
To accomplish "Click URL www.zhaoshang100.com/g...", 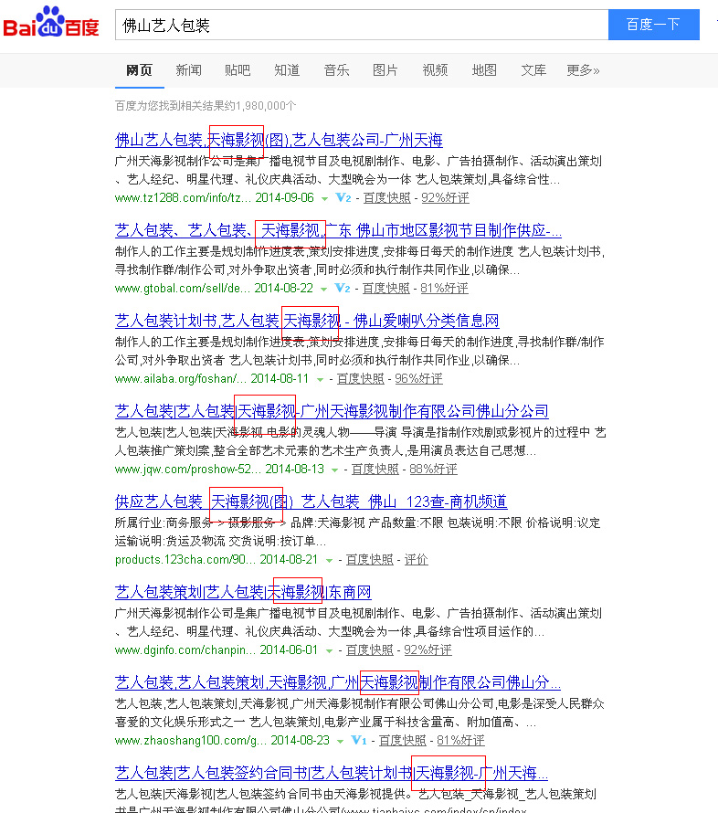I will [191, 741].
